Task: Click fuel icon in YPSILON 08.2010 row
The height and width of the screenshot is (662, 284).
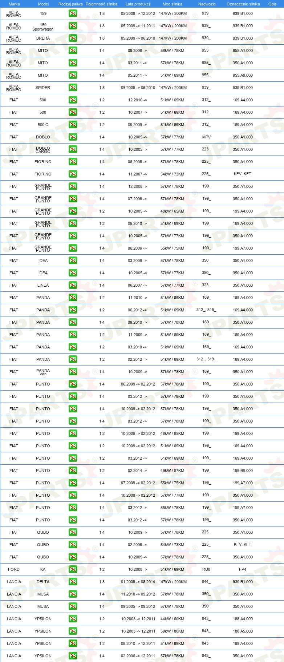Action: point(73,643)
